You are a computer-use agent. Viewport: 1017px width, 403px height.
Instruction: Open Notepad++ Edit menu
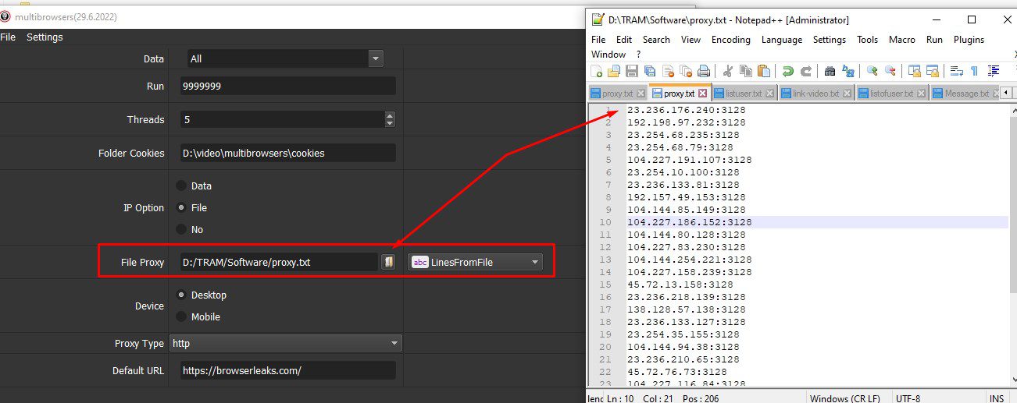624,39
